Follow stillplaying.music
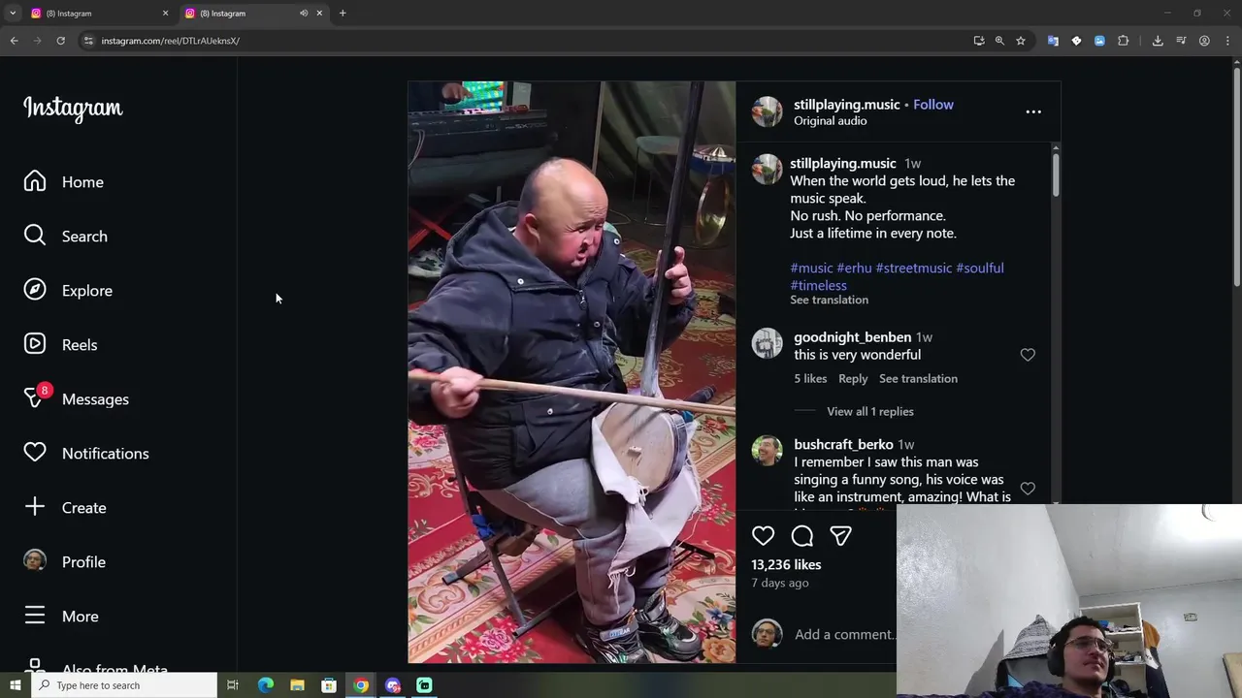1242x698 pixels. pyautogui.click(x=933, y=105)
